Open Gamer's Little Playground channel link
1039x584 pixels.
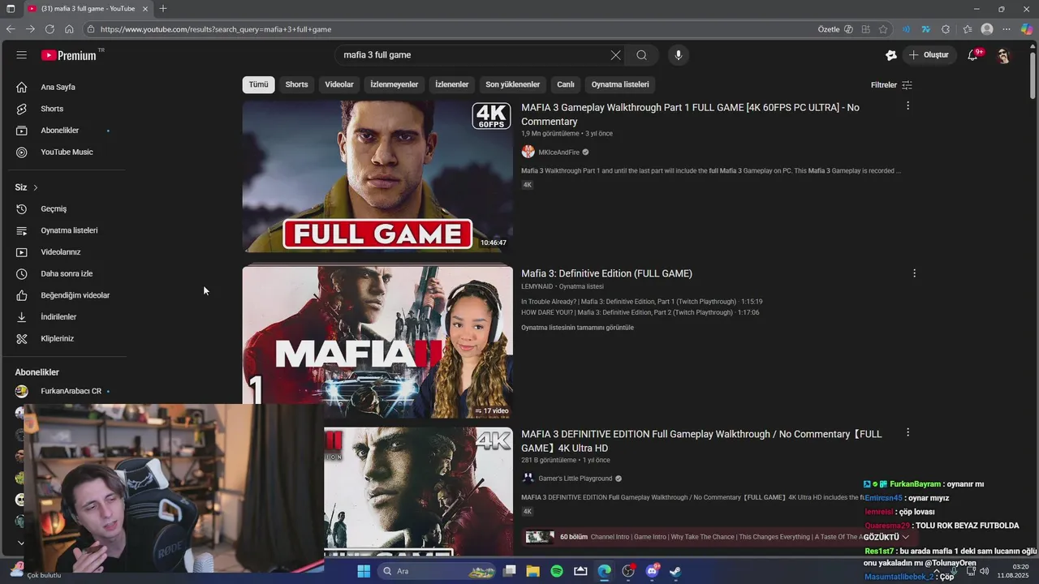[575, 479]
